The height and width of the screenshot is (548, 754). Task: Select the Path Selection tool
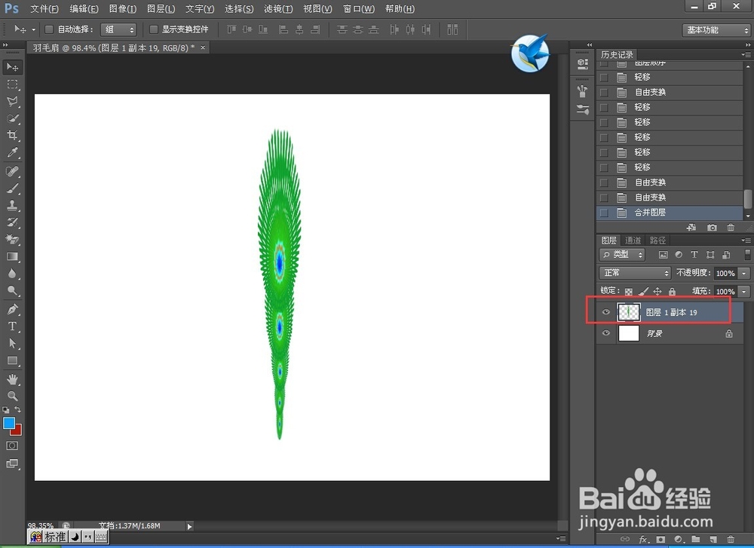point(13,343)
